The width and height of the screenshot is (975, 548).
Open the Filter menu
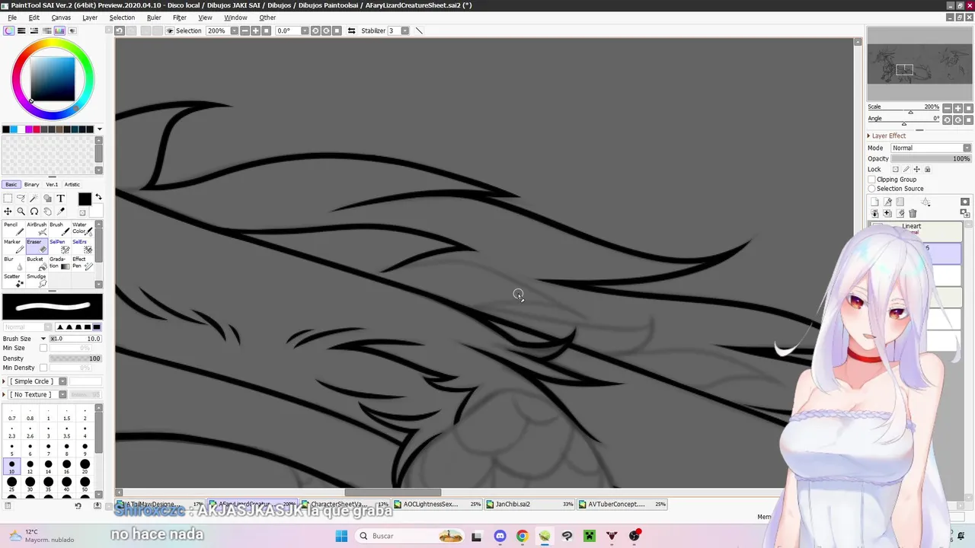point(180,18)
